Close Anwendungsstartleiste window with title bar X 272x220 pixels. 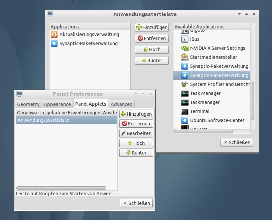(254, 14)
